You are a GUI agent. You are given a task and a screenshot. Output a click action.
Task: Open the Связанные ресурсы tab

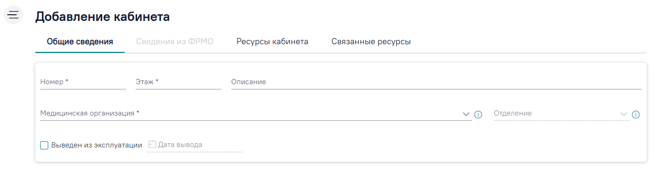click(371, 41)
